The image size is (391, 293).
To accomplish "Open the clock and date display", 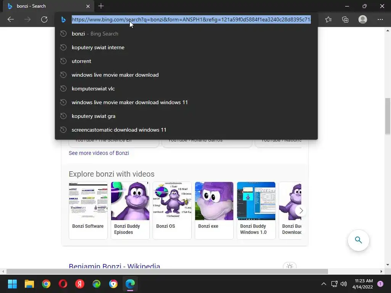I will (x=363, y=284).
